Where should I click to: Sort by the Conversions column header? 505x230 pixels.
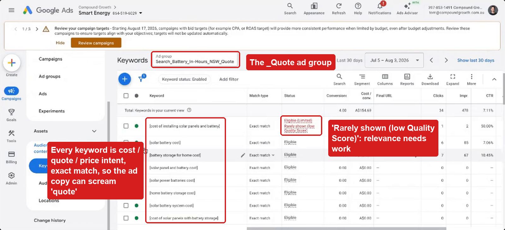tap(336, 95)
